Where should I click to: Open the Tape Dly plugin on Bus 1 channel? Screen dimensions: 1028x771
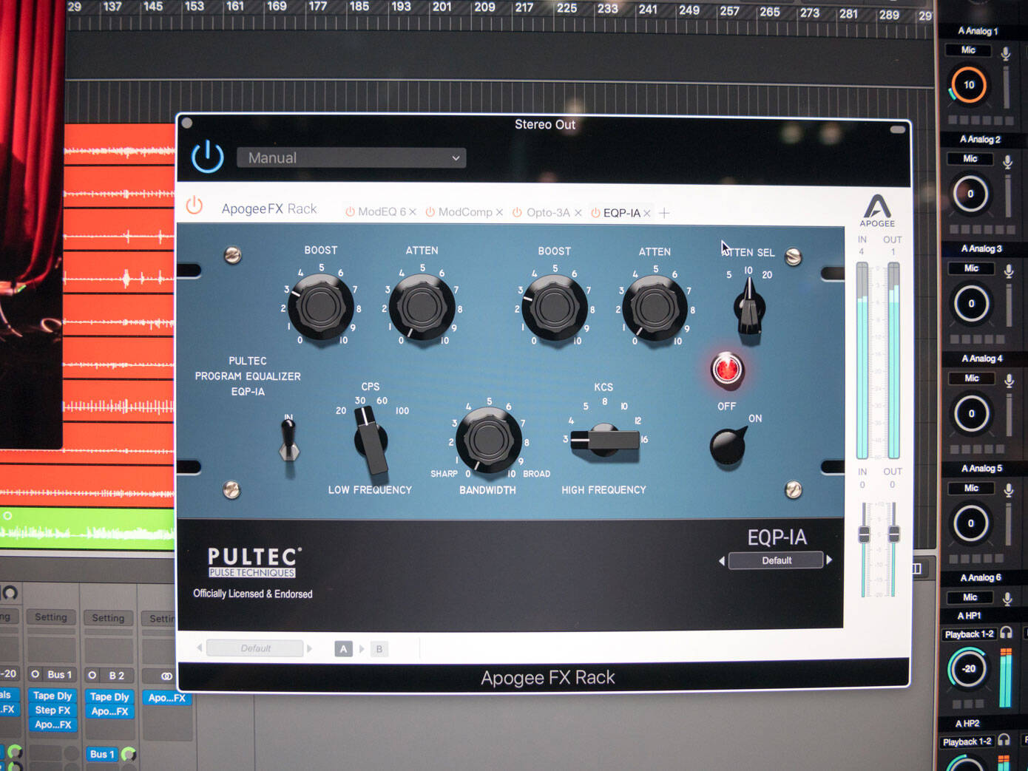[x=53, y=696]
